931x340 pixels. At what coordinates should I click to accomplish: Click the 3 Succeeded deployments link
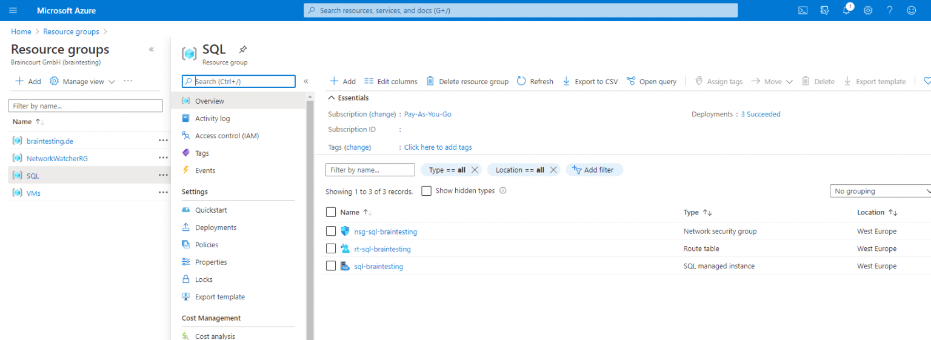[x=761, y=114]
